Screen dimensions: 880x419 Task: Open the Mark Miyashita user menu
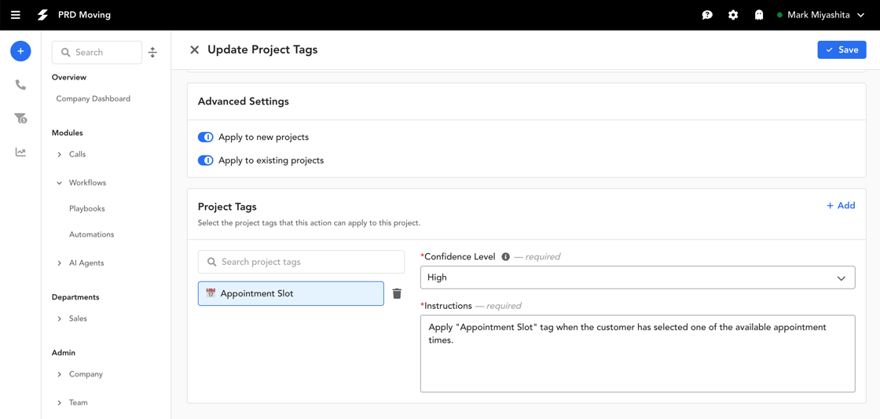coord(821,15)
